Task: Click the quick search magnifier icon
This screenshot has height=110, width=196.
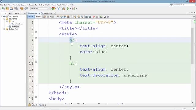Action: click(x=171, y=5)
